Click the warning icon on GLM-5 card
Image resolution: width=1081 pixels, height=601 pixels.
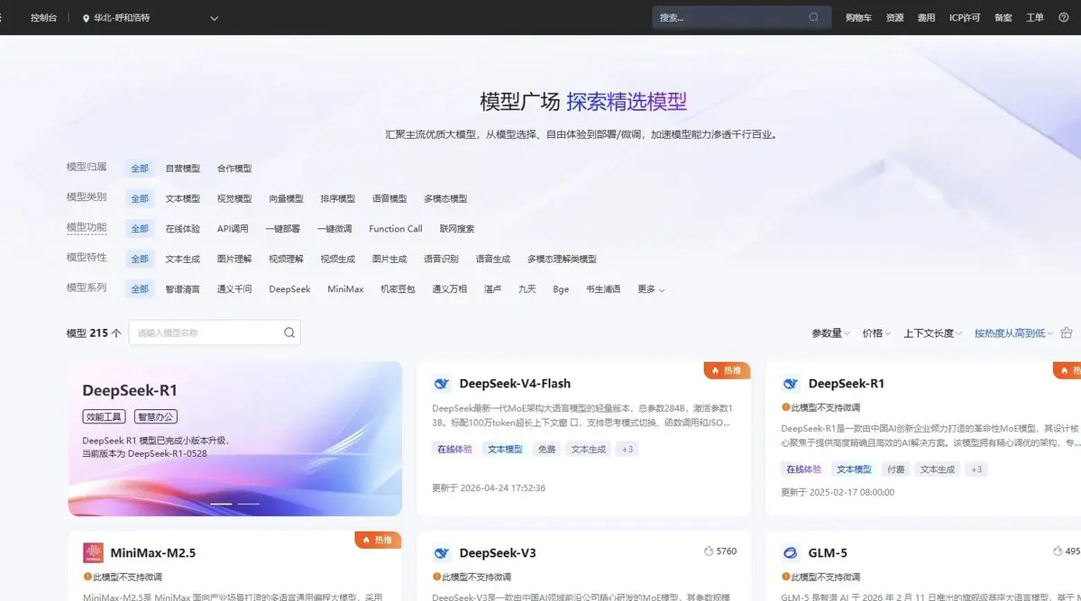[785, 577]
